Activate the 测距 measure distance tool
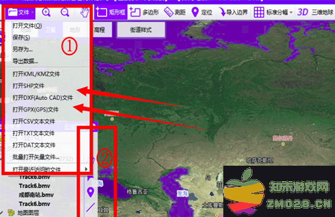335x217 pixels. 175,12
